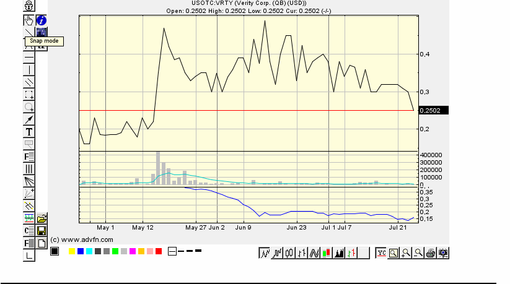Click the Jun 23 date label

tap(296, 228)
